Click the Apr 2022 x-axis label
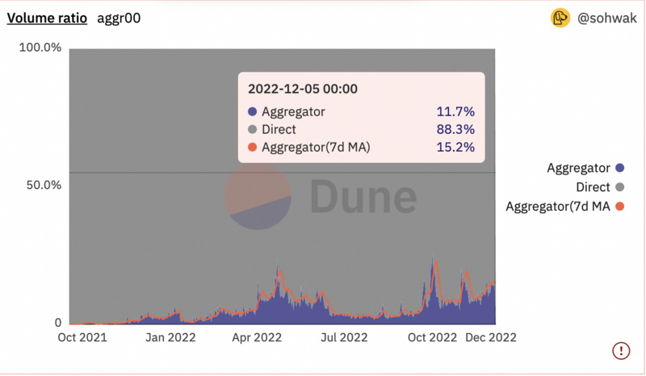 (x=256, y=337)
